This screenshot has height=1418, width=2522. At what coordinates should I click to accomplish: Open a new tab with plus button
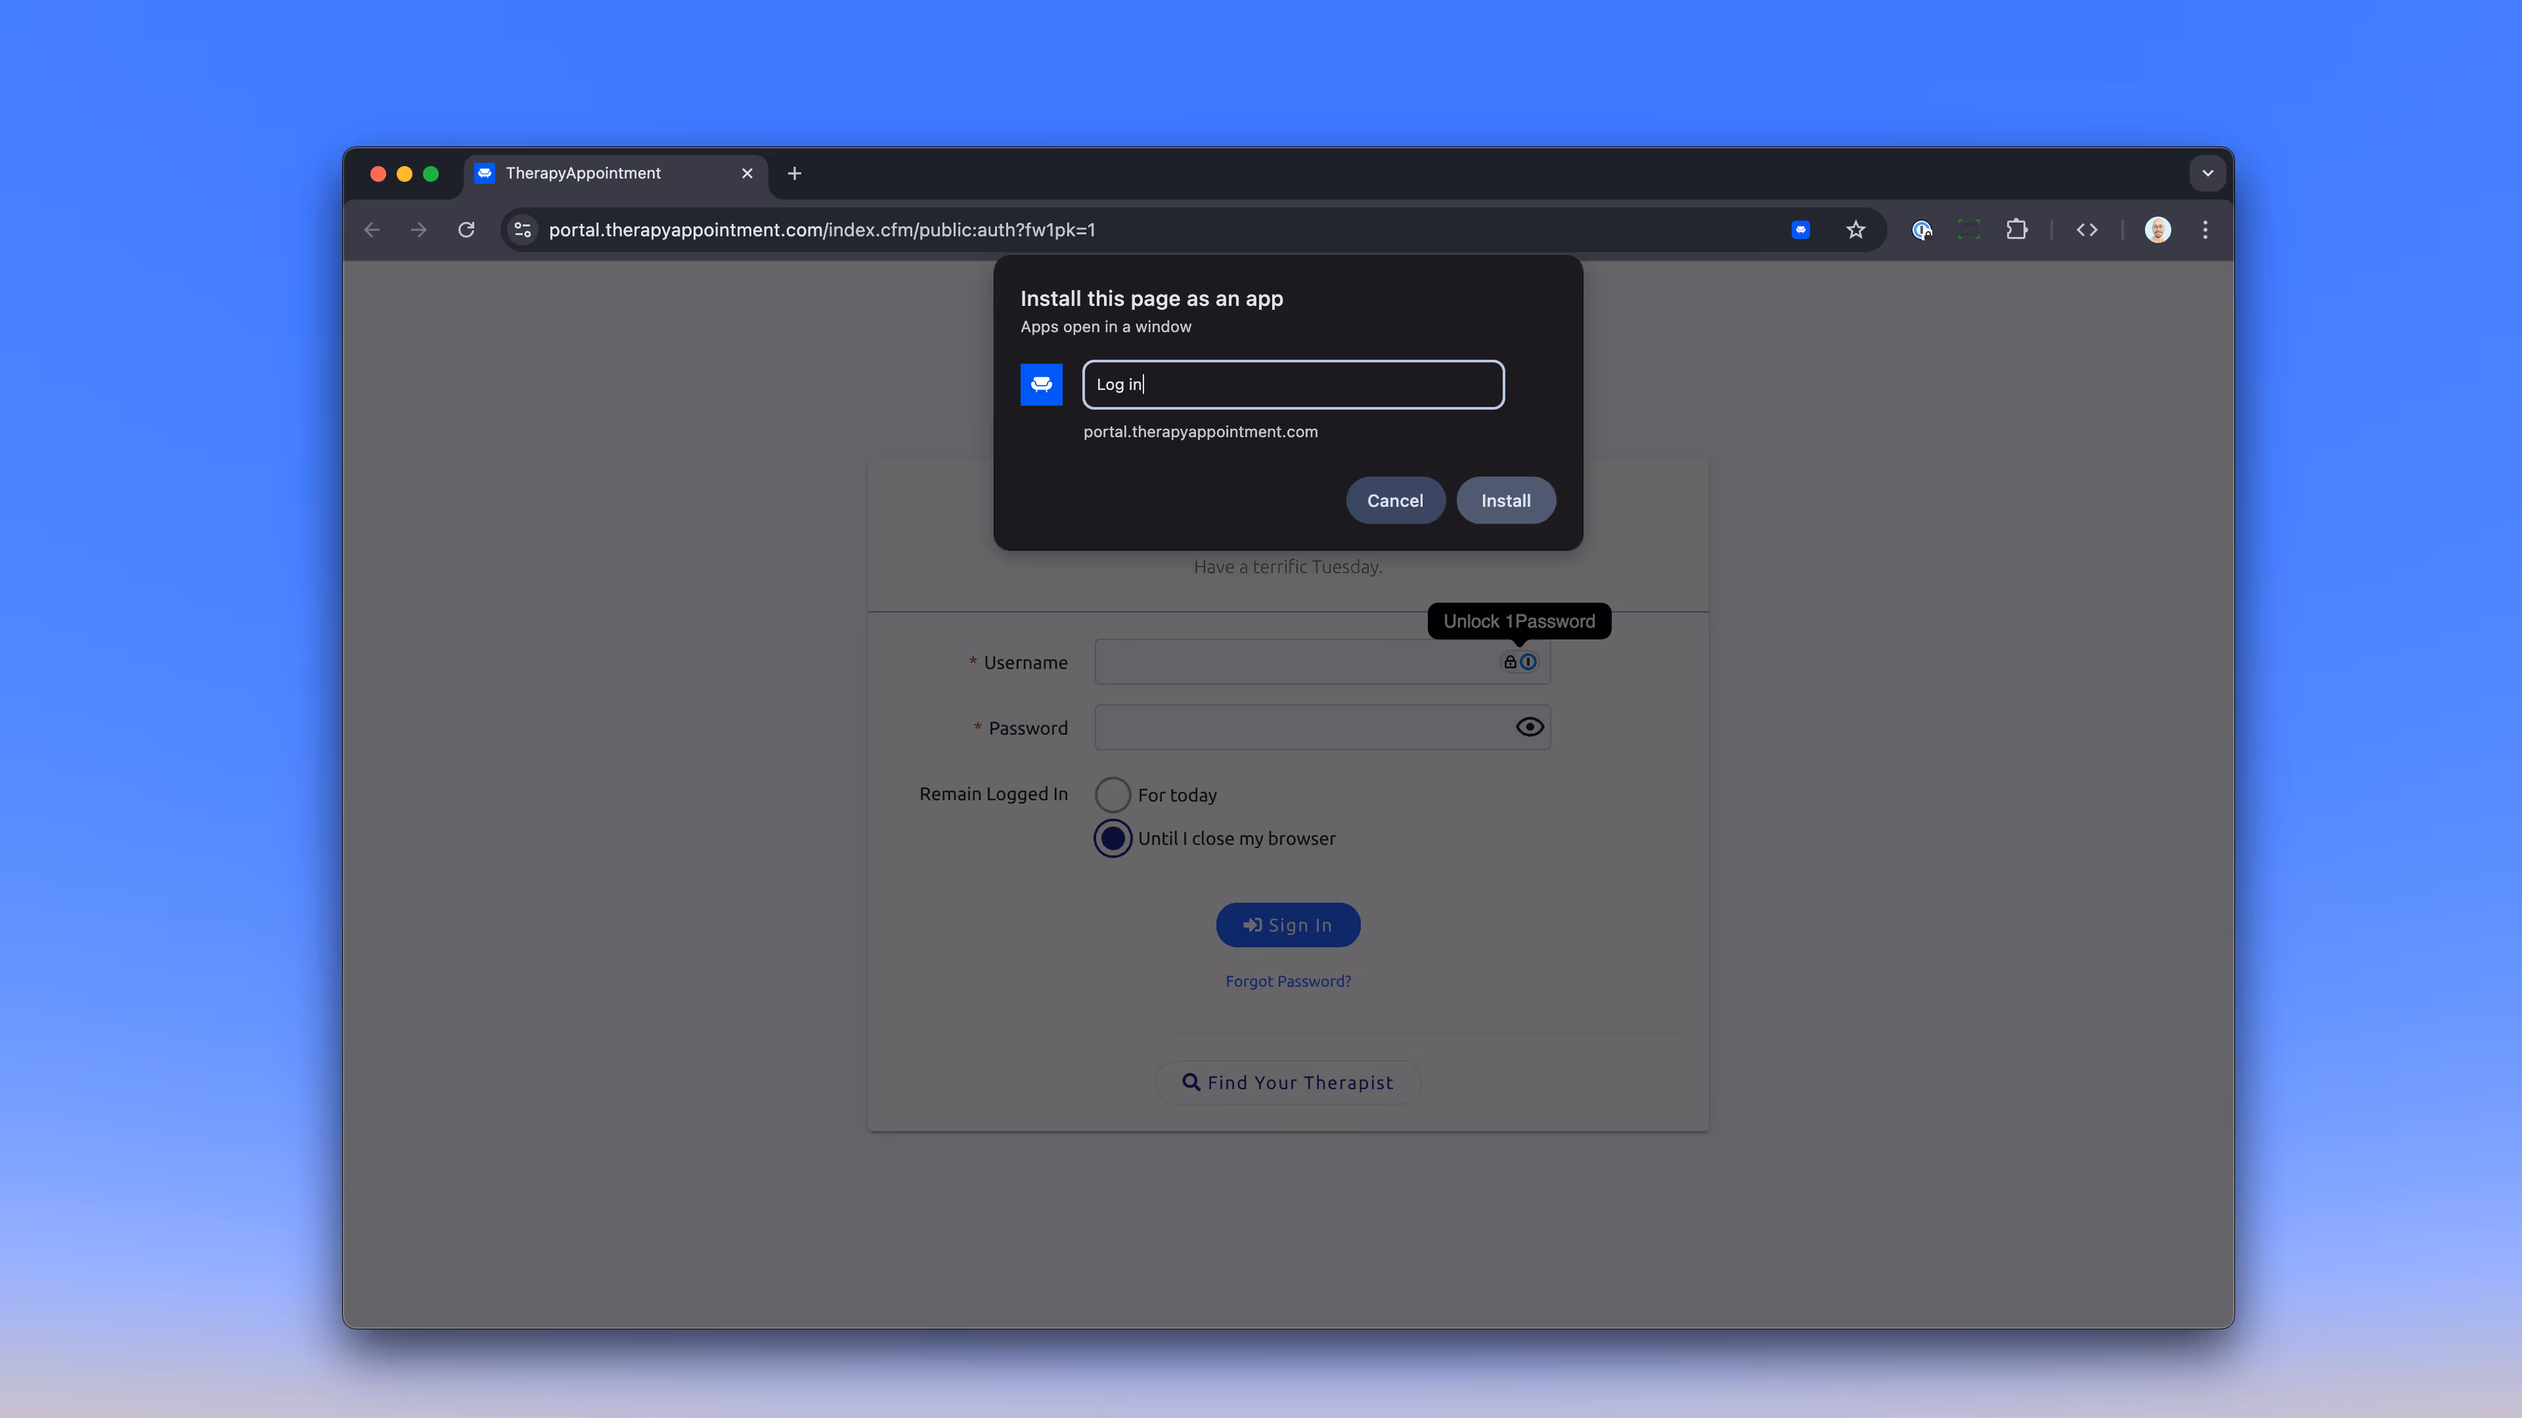pos(795,173)
